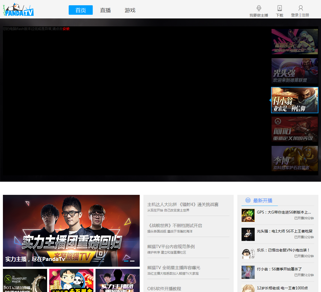Select the 光头强 stream thumbnail
Image resolution: width=321 pixels, height=292 pixels.
pos(295,71)
